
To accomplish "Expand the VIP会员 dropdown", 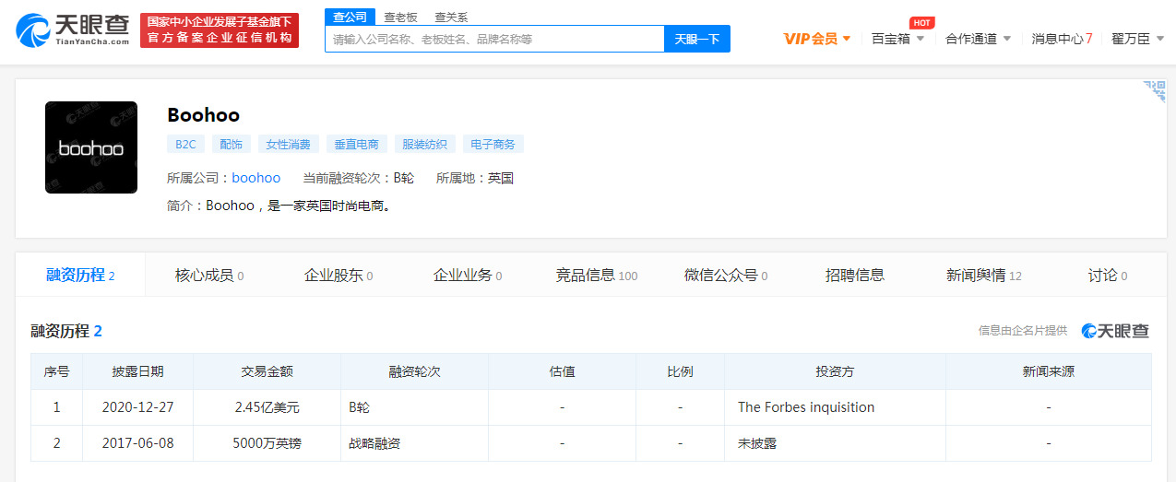I will pos(817,39).
